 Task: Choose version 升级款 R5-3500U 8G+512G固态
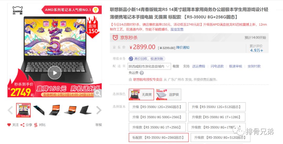[x=220, y=137]
